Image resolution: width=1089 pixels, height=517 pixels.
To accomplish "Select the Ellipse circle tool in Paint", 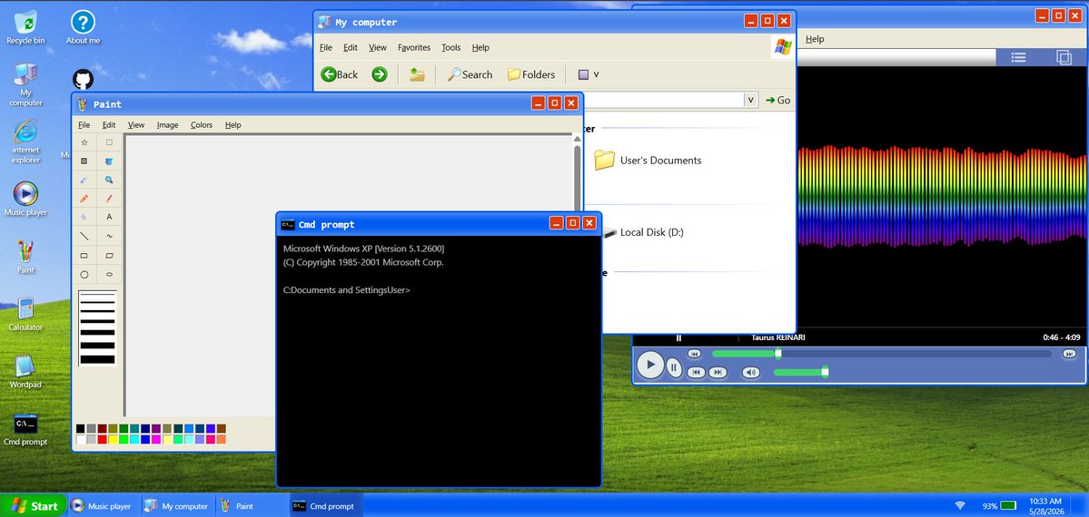I will pos(84,274).
